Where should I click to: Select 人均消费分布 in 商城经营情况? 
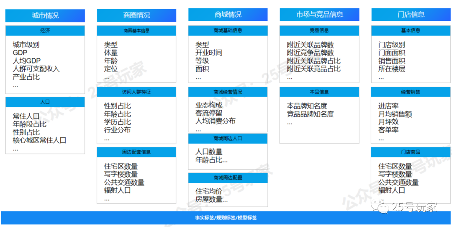click(x=215, y=121)
